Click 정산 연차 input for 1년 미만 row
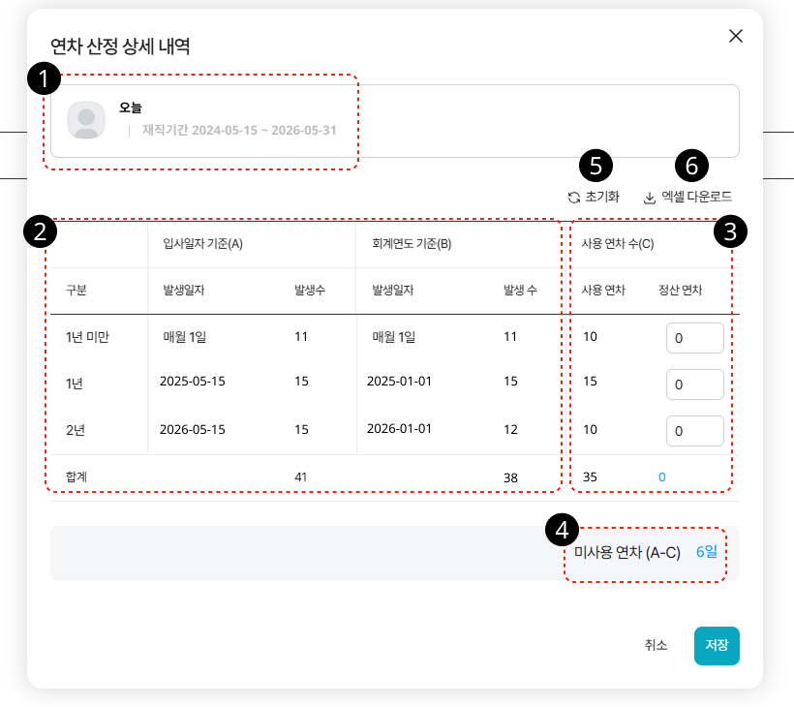 [695, 338]
